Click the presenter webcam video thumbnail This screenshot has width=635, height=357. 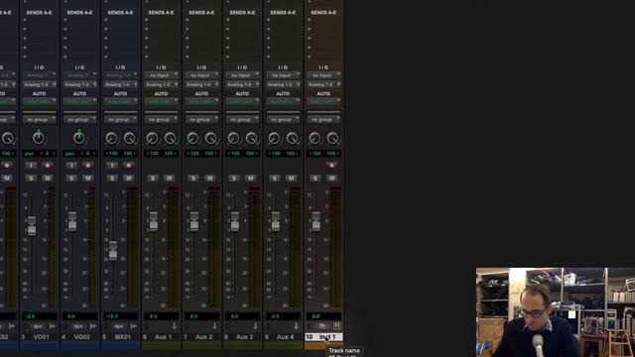pyautogui.click(x=556, y=312)
